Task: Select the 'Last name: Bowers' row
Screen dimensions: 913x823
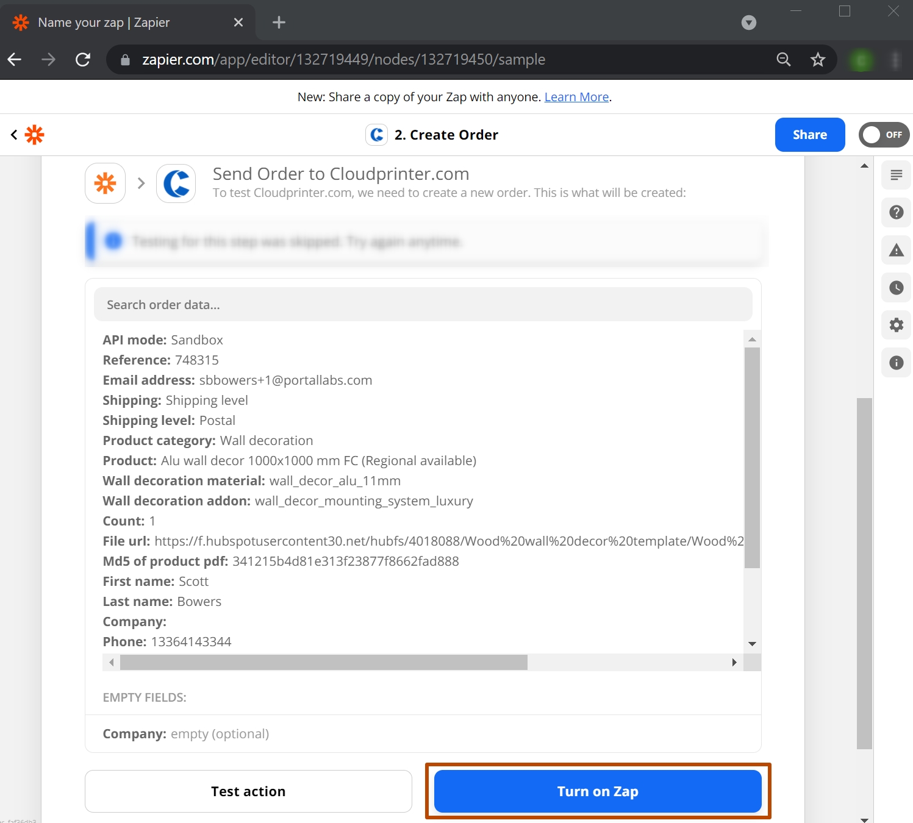Action: (x=162, y=601)
